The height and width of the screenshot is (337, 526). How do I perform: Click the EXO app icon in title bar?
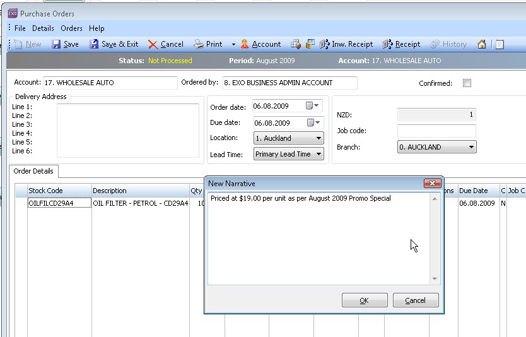[13, 13]
